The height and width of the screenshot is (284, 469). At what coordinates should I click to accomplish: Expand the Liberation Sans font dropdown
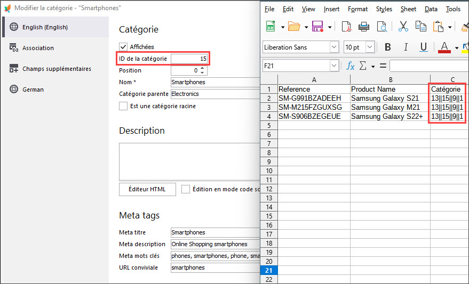click(334, 47)
